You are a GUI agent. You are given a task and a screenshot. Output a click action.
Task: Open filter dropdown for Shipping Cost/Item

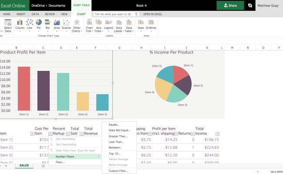[x=149, y=134]
